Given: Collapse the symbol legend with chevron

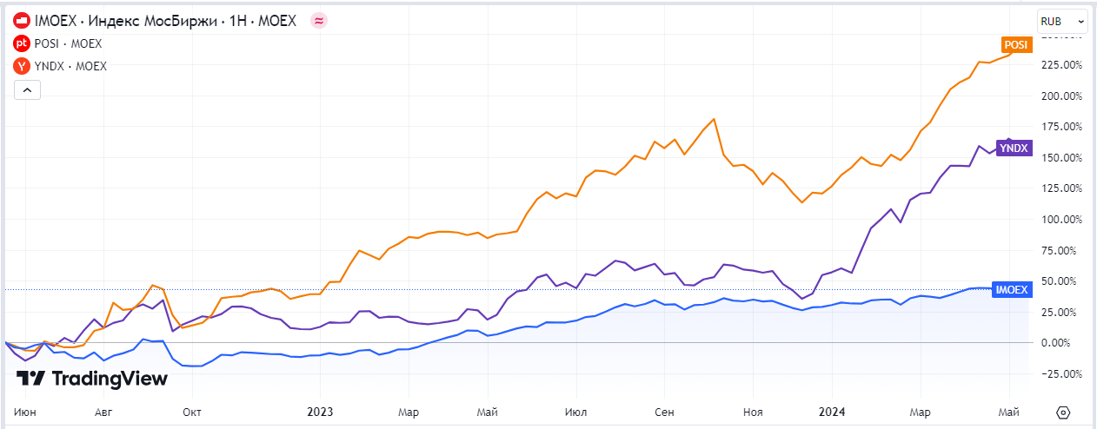Looking at the screenshot, I should (26, 89).
